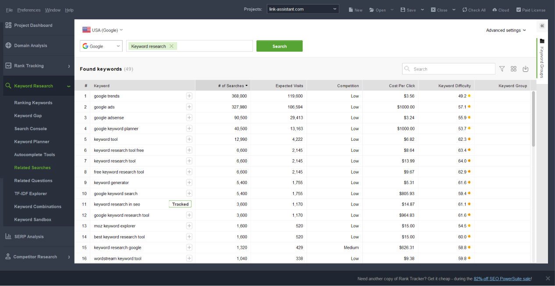Expand Rank Tracking submenu arrow
The width and height of the screenshot is (555, 286).
click(x=69, y=66)
